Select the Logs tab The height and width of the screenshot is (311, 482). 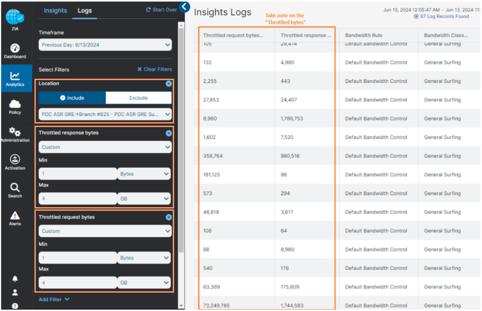click(85, 10)
